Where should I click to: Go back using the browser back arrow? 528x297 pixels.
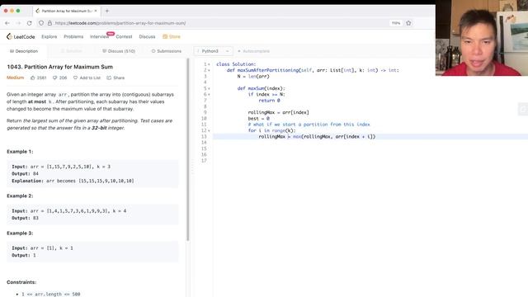click(7, 23)
